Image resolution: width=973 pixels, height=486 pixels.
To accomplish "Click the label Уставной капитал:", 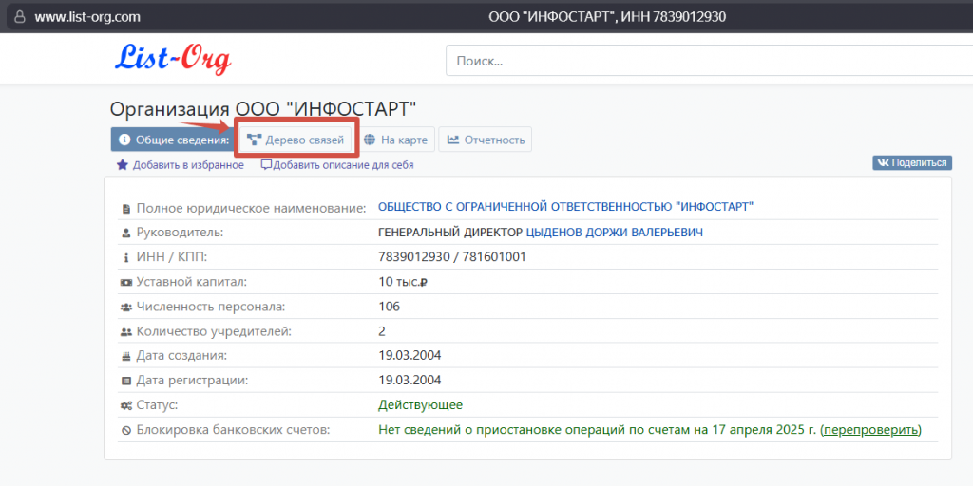I will pyautogui.click(x=192, y=282).
